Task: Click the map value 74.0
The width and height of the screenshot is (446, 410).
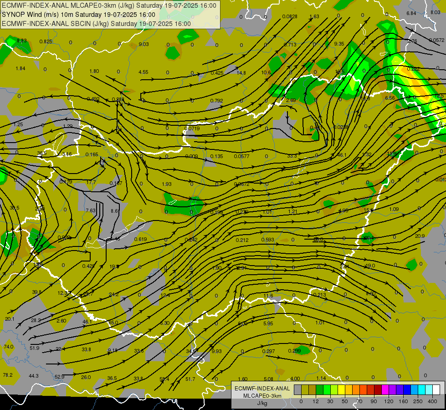Action: [9, 347]
